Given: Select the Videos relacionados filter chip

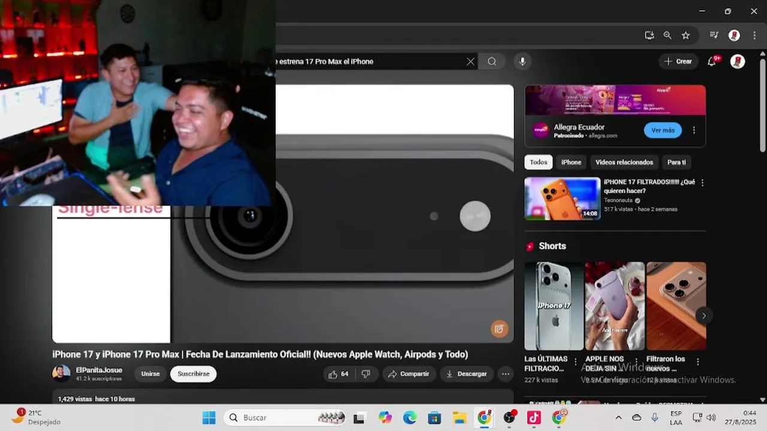Looking at the screenshot, I should [624, 162].
